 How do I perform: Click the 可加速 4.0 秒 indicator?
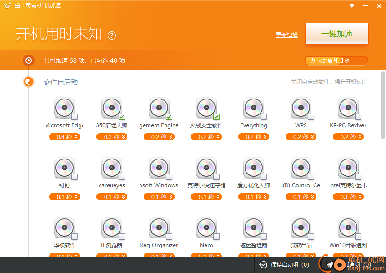point(336,61)
